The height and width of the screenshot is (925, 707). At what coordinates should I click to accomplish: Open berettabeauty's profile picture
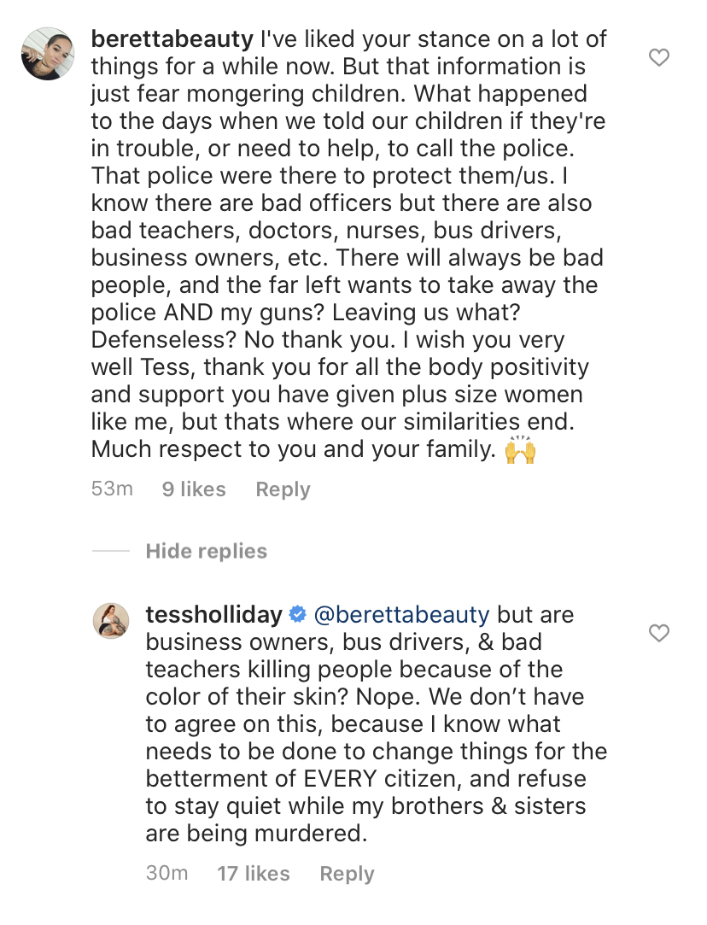tap(48, 54)
